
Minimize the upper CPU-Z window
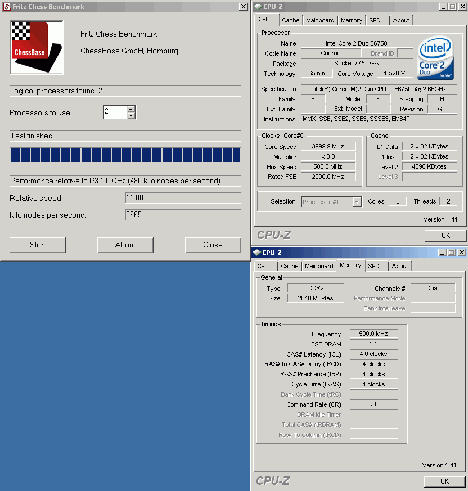(443, 7)
